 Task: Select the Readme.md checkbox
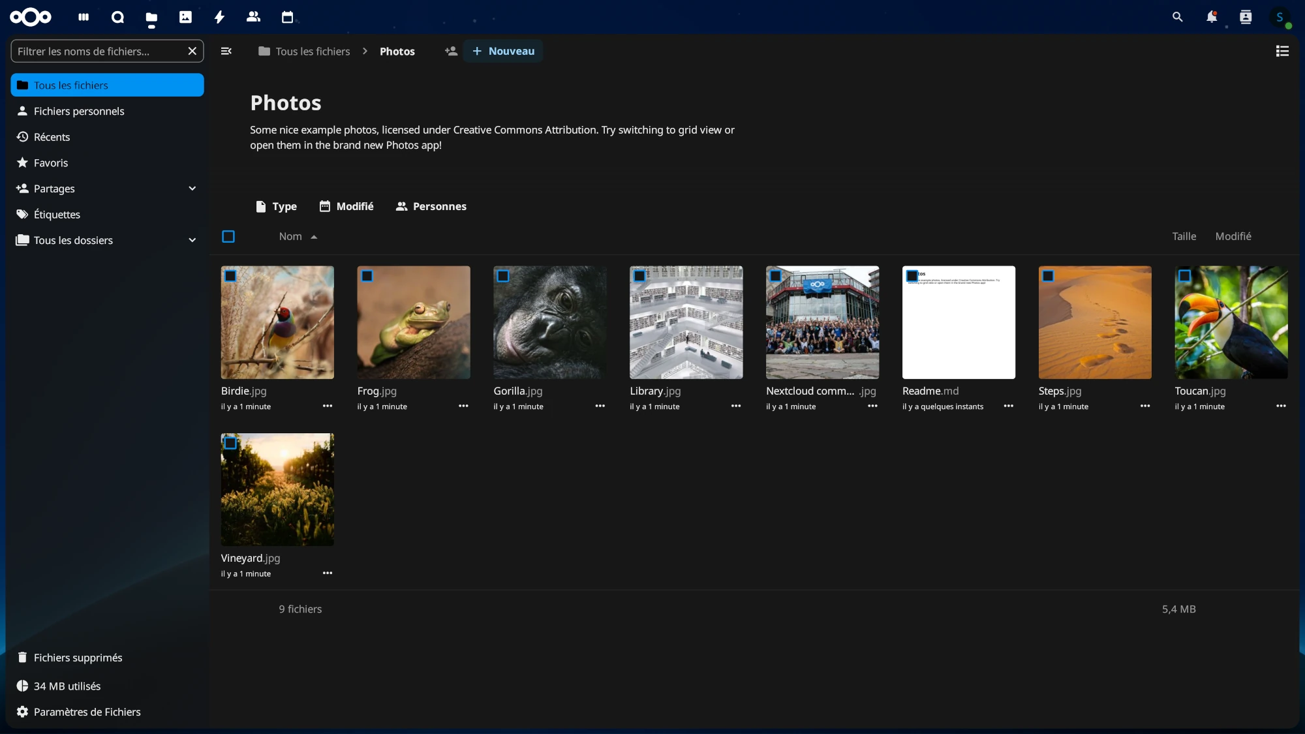coord(912,276)
